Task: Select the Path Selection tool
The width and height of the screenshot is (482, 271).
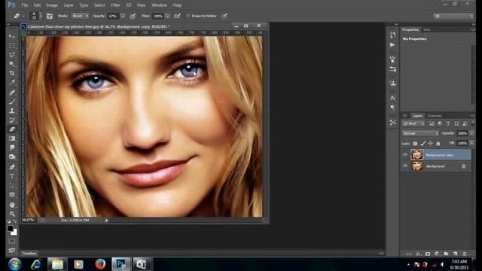Action: coord(12,186)
